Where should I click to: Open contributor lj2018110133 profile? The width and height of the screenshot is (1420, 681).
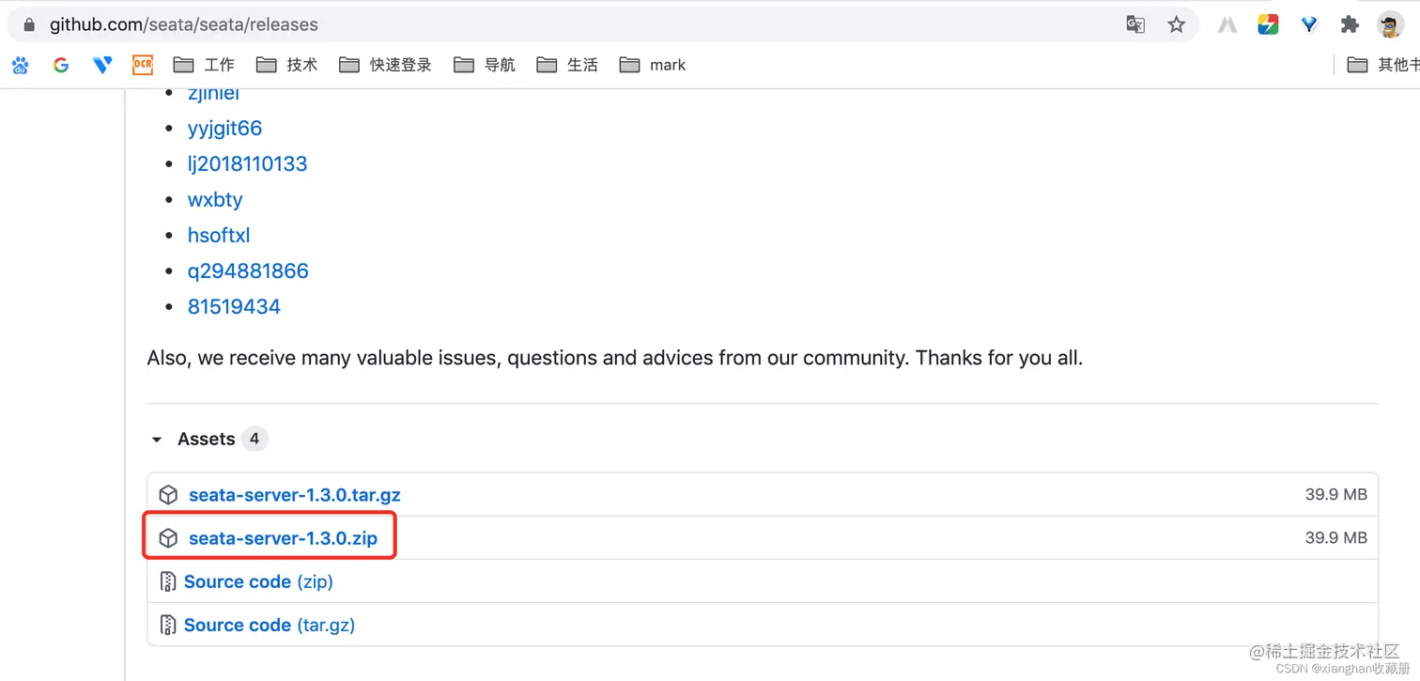(x=247, y=163)
